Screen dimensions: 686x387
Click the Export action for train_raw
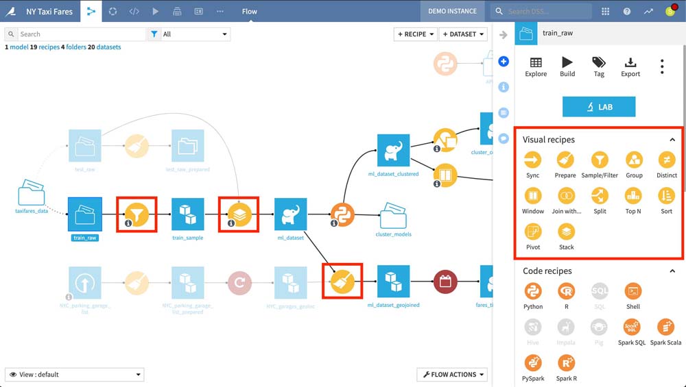tap(630, 67)
